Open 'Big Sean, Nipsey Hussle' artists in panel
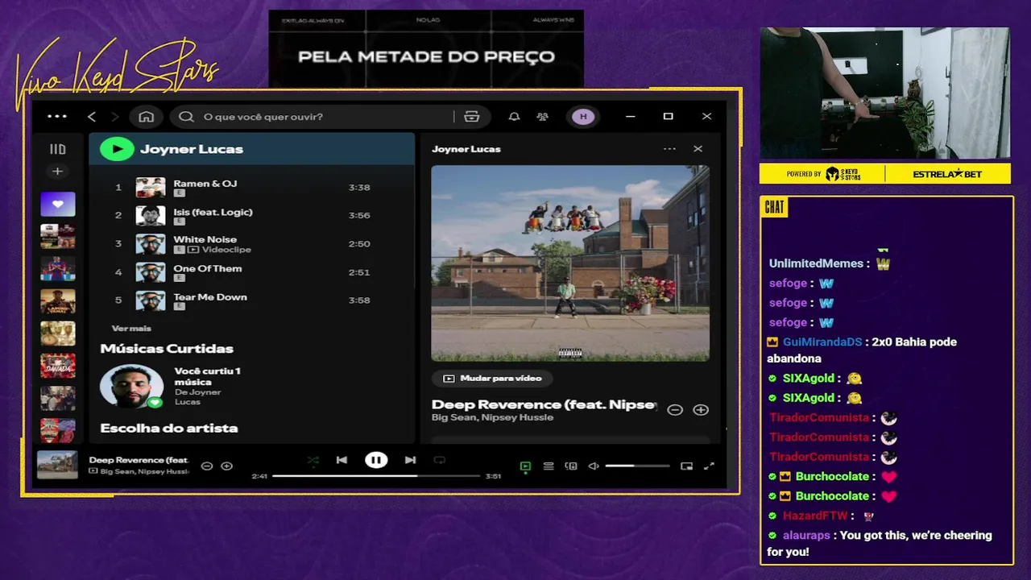This screenshot has width=1031, height=580. point(492,417)
